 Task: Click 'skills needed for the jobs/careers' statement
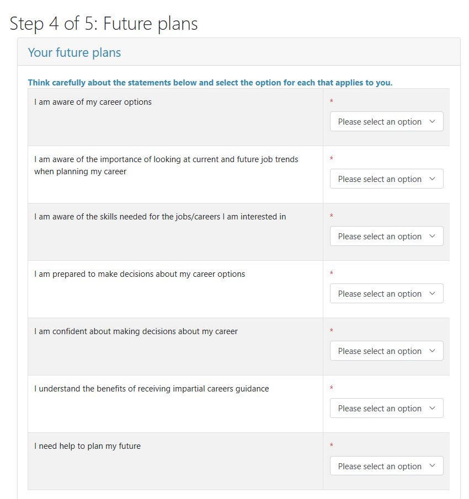point(160,217)
